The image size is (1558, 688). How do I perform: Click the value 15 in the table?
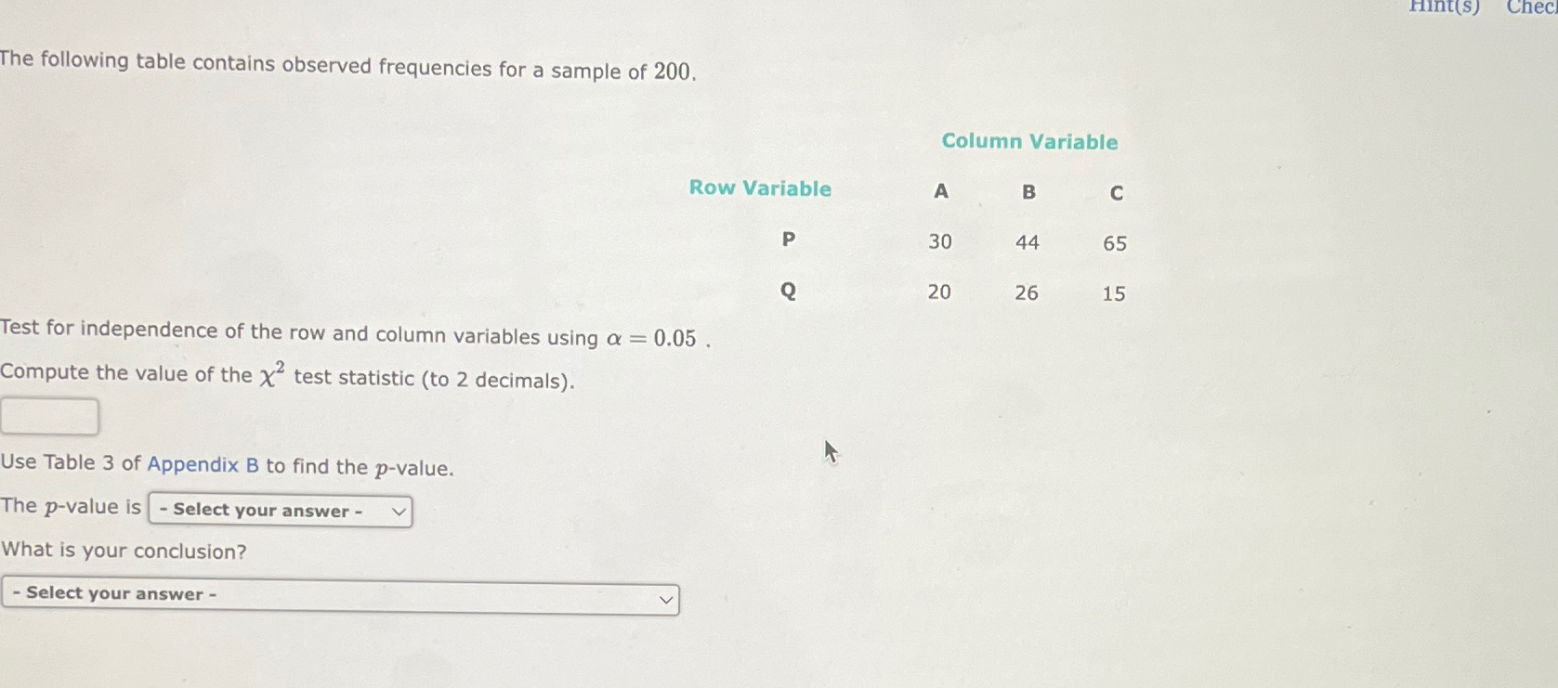1116,293
